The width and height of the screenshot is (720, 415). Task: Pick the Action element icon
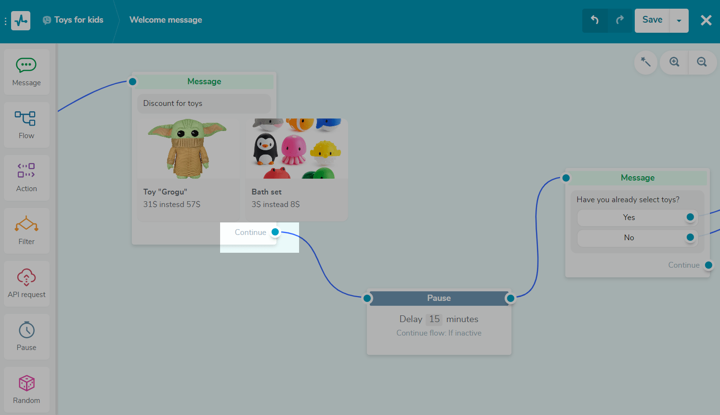tap(26, 178)
